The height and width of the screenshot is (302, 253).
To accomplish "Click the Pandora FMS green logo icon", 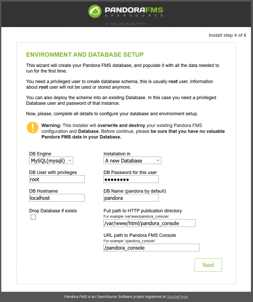I will pos(95,11).
